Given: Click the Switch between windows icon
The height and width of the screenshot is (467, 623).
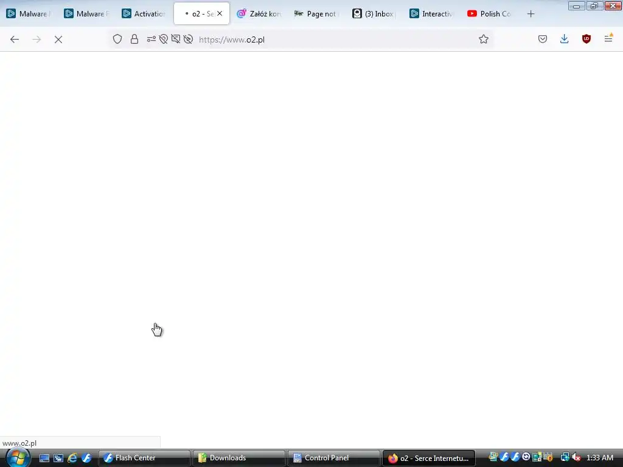Looking at the screenshot, I should point(58,458).
